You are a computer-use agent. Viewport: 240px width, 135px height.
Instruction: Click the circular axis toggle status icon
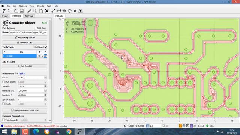pos(184,126)
